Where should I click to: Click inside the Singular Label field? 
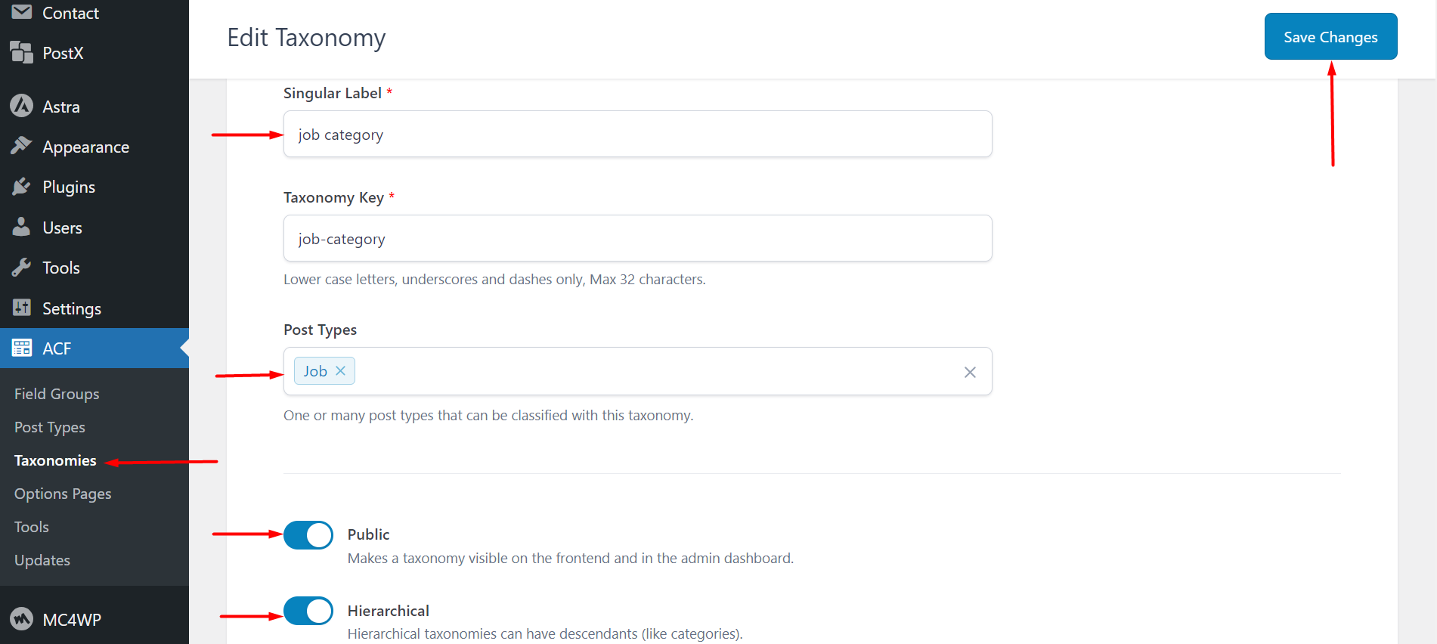tap(637, 134)
